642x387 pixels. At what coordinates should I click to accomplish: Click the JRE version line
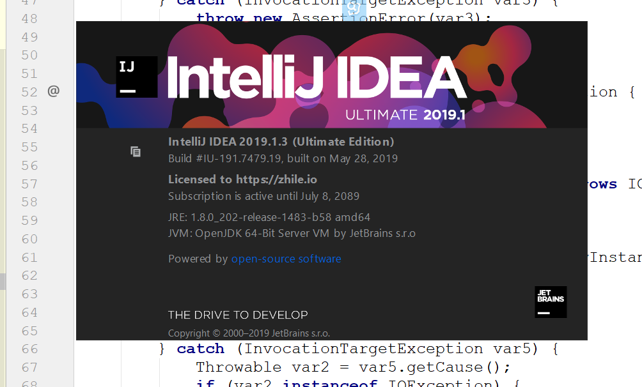click(x=269, y=217)
